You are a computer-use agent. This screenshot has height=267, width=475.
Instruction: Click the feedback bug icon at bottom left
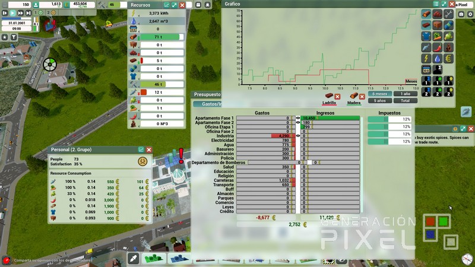point(6,260)
